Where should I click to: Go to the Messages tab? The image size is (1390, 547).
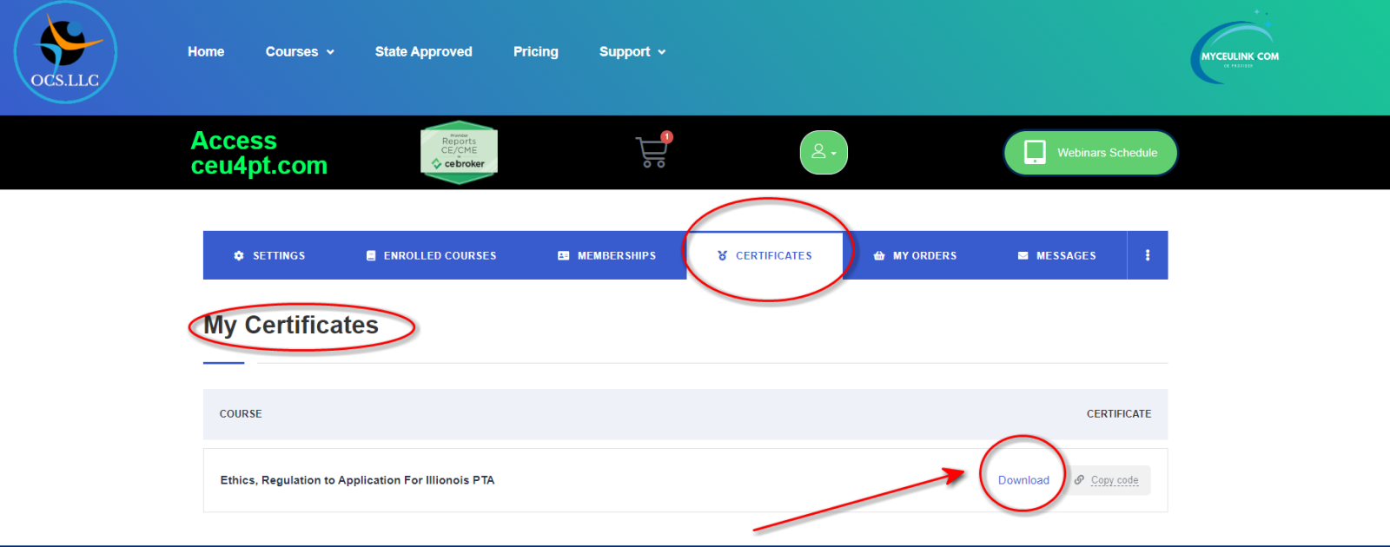click(x=1056, y=256)
